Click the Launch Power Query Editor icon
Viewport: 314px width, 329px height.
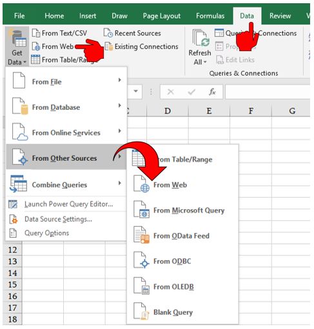click(13, 204)
